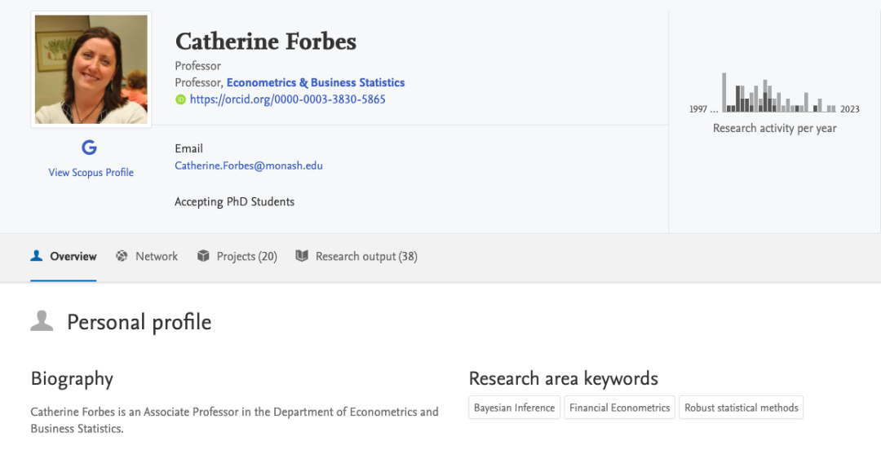Screen dimensions: 881x450
Task: Email Catherine.Forbes@monash.edu address link
Action: point(249,165)
